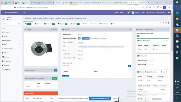Click browser address bar
This screenshot has height=102, width=181.
click(x=79, y=8)
